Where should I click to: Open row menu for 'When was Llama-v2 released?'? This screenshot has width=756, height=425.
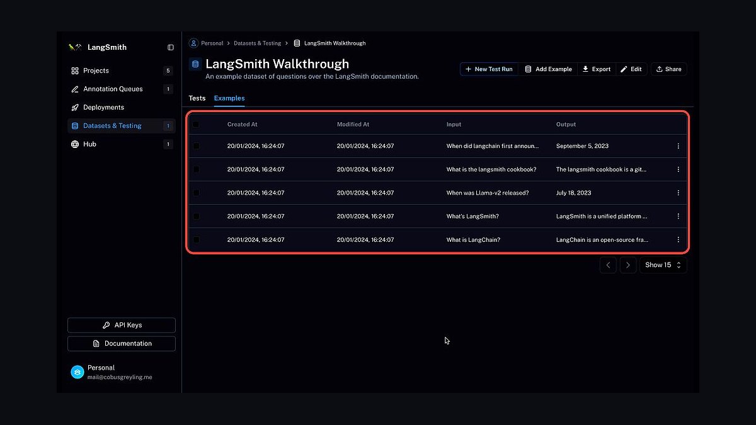click(678, 193)
